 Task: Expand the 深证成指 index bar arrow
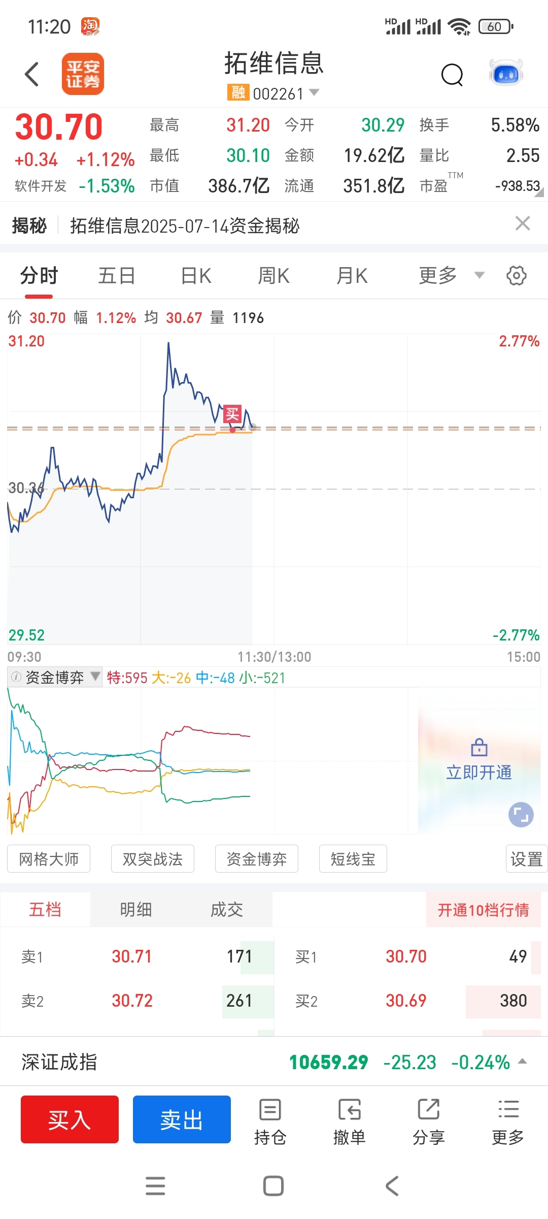(522, 1062)
